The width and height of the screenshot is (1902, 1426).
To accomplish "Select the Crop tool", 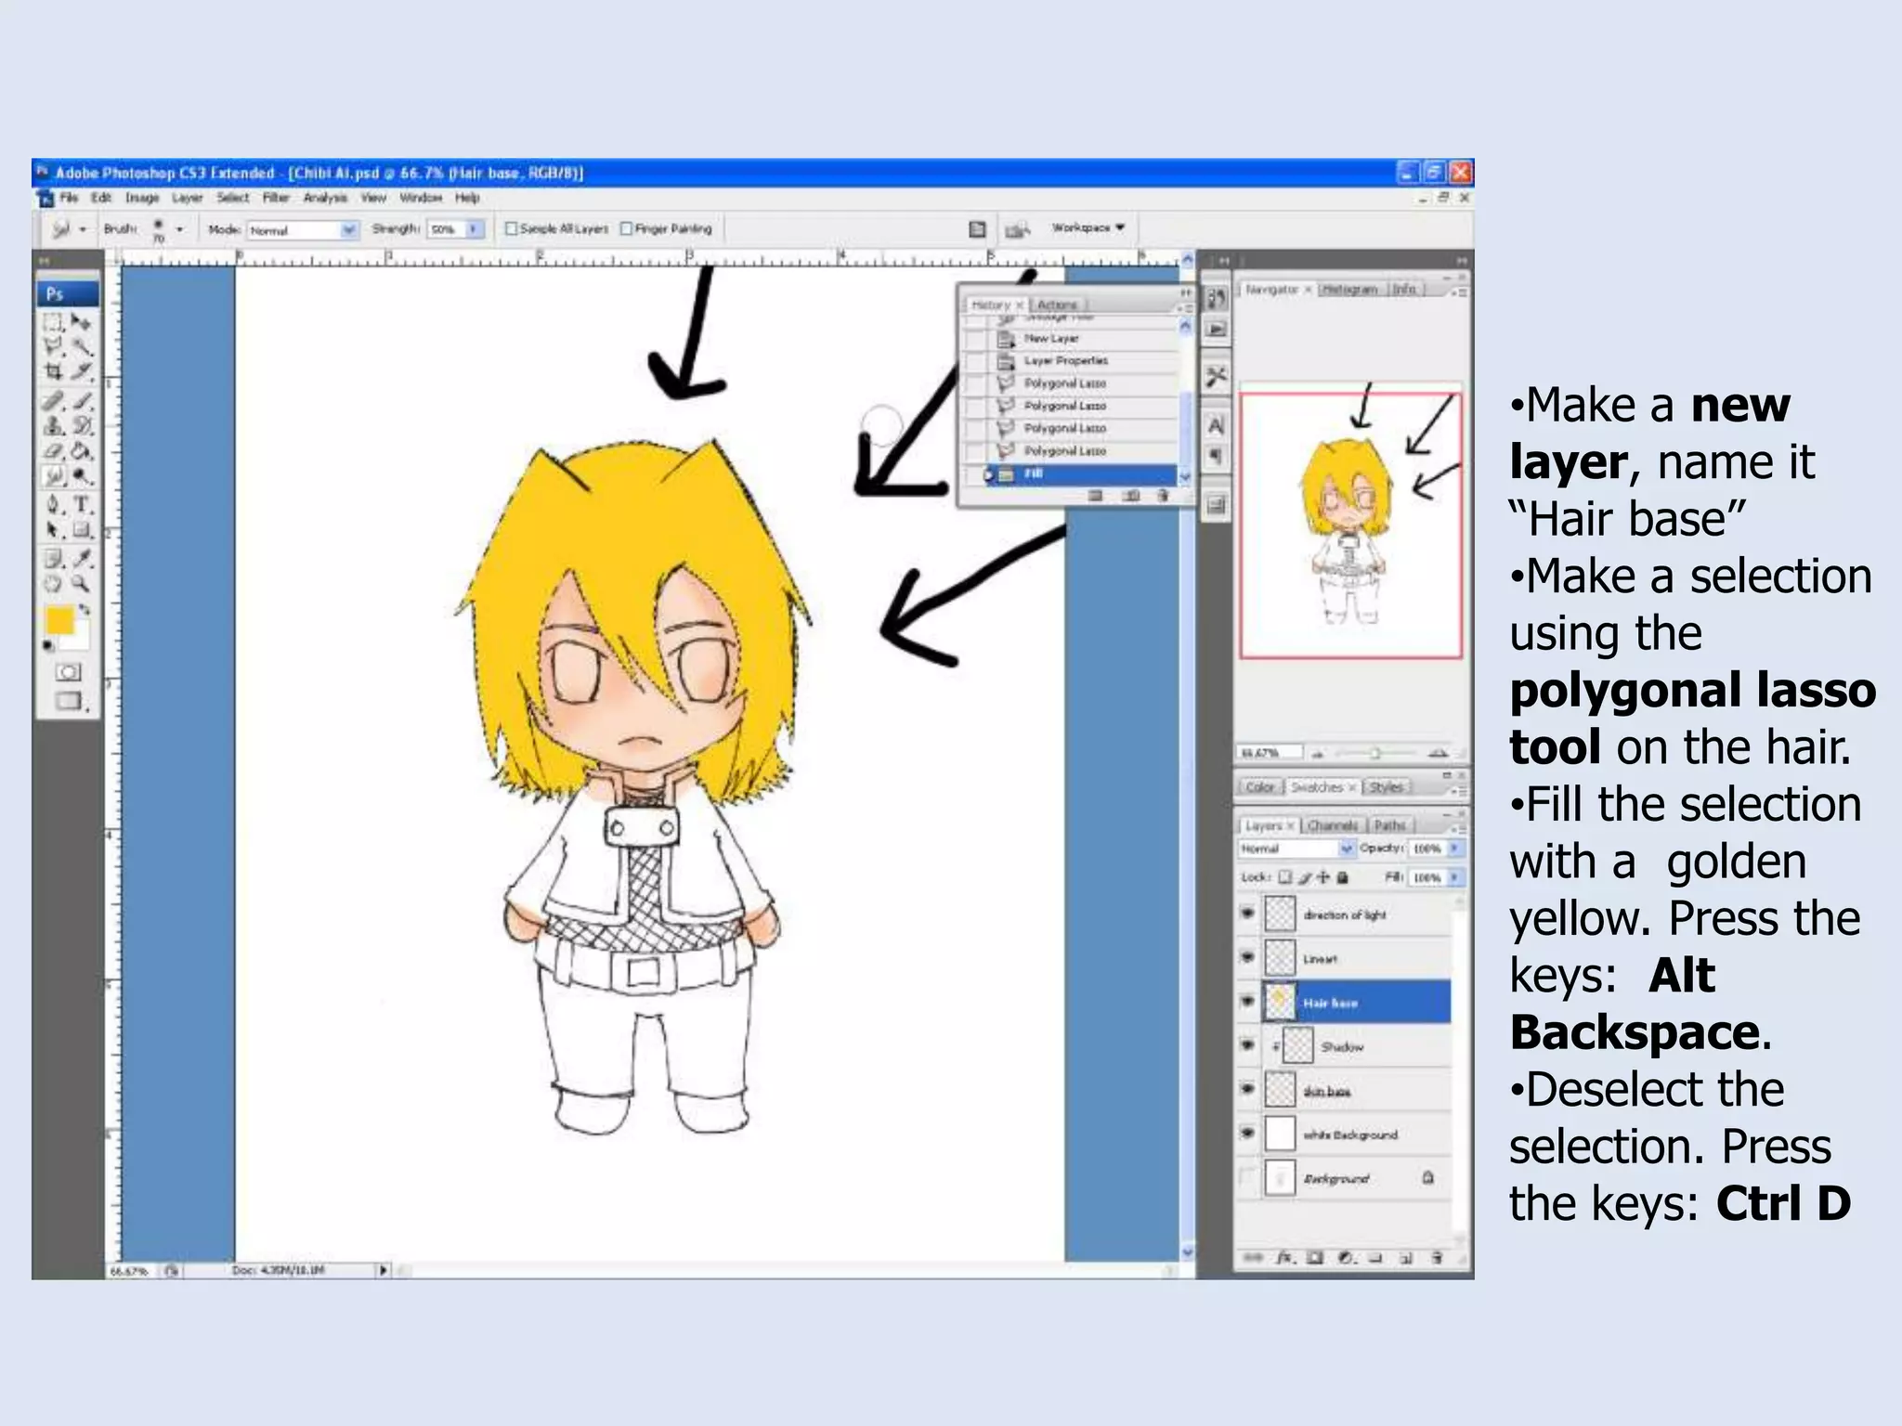I will tap(54, 370).
